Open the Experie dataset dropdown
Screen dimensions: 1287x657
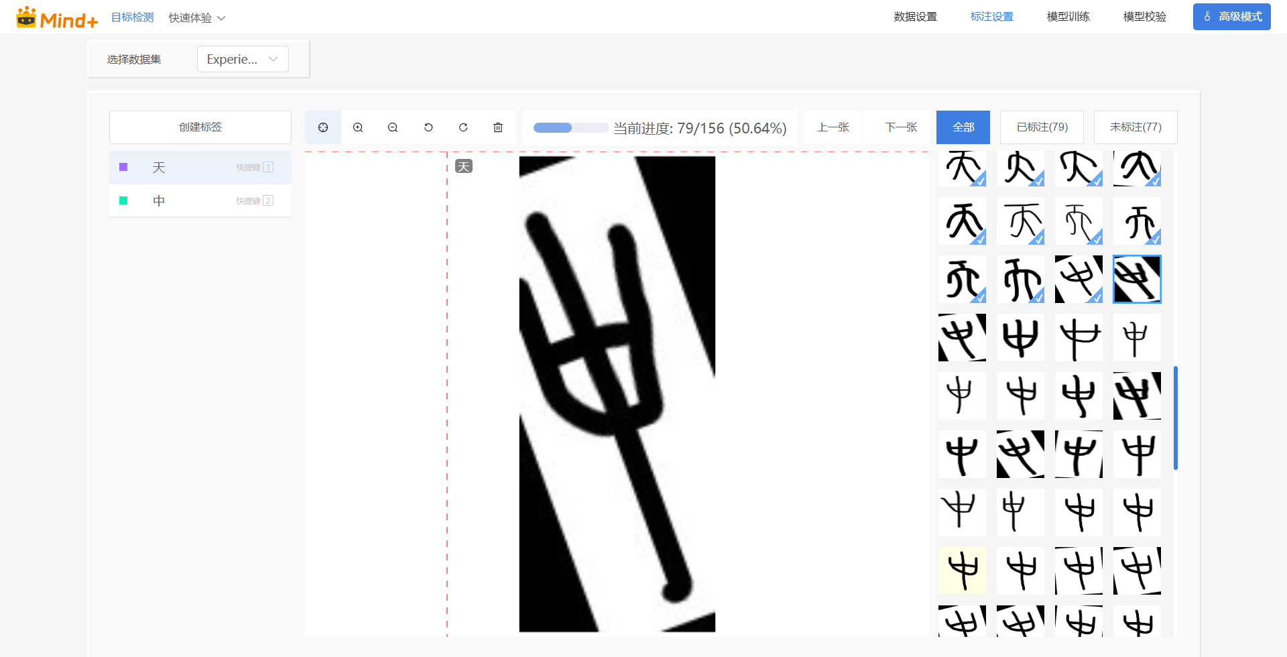coord(243,59)
